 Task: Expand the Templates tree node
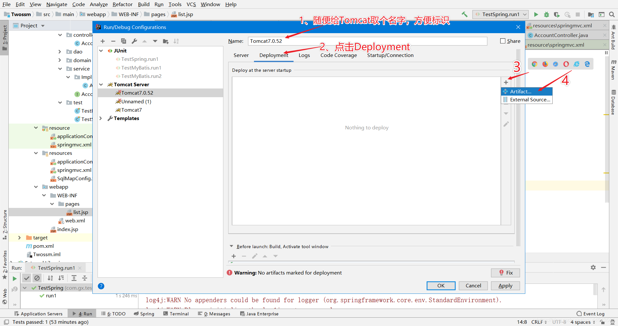pos(101,118)
